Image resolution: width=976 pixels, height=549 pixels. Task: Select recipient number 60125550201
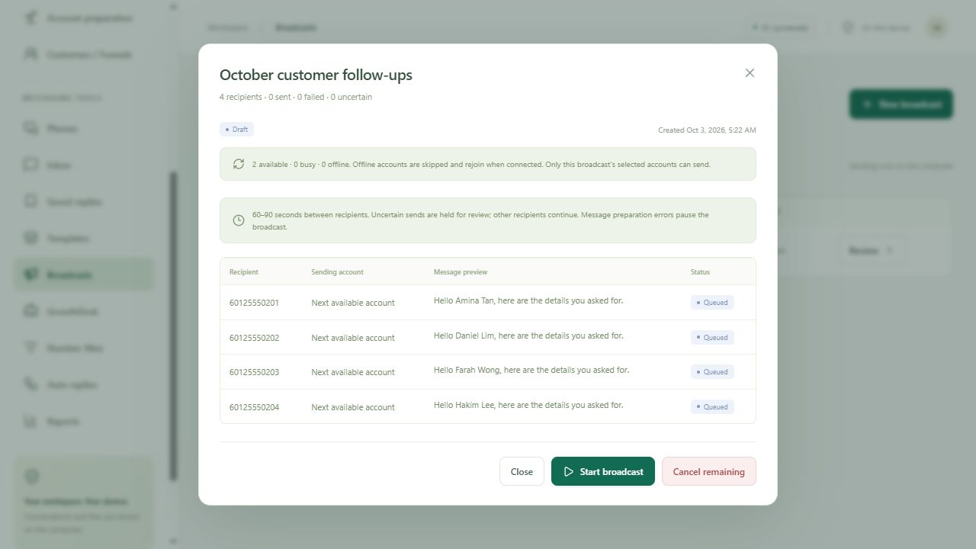(x=254, y=303)
